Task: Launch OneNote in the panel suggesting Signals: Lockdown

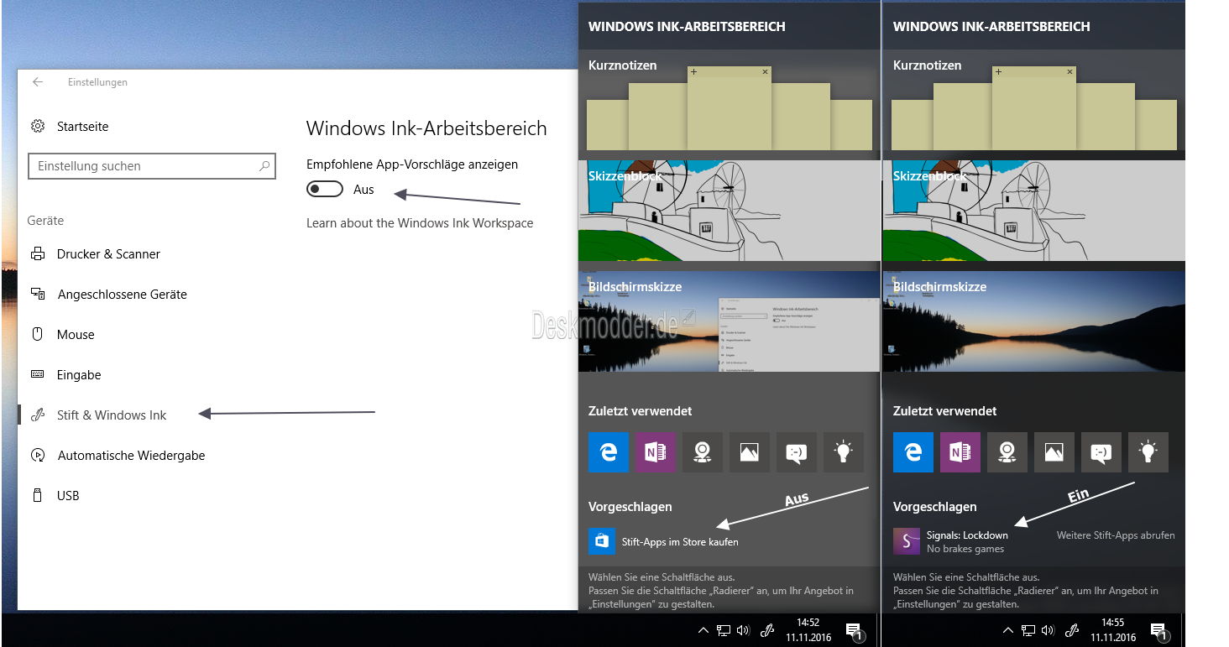Action: 960,452
